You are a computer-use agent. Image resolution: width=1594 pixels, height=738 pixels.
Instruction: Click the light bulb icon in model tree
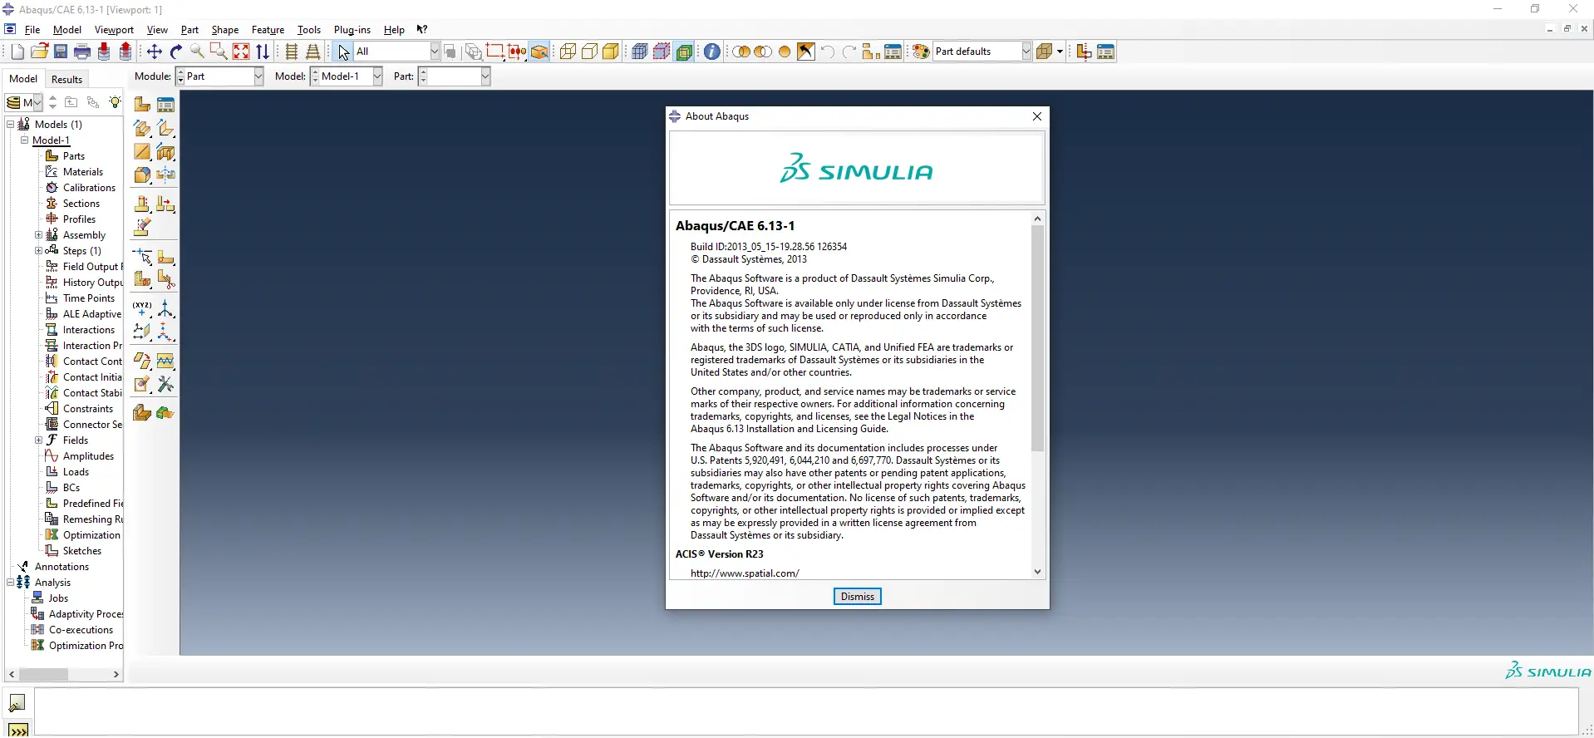coord(115,102)
